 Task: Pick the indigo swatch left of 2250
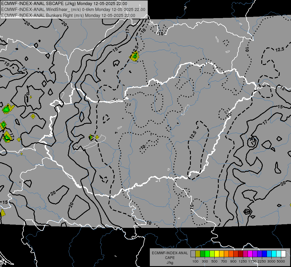[x=259, y=254]
